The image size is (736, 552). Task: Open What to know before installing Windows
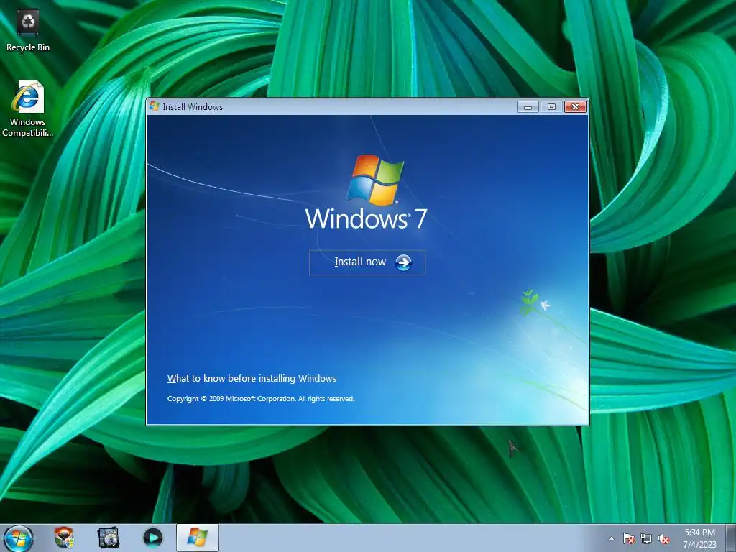(x=252, y=378)
